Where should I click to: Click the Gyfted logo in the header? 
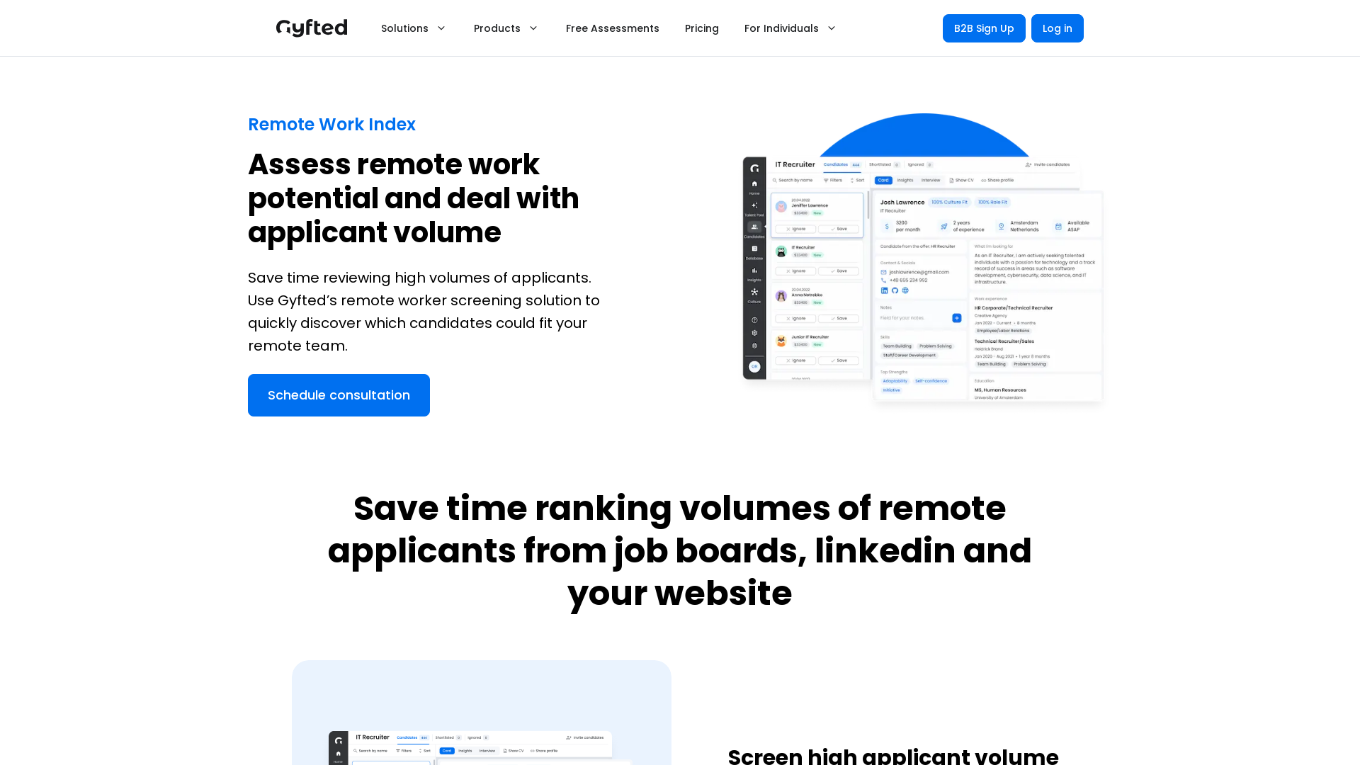[x=312, y=28]
